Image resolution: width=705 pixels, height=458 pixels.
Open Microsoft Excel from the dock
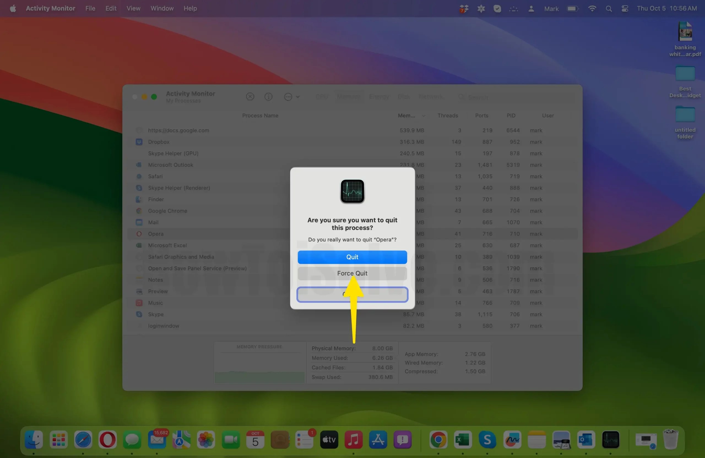[x=463, y=441]
